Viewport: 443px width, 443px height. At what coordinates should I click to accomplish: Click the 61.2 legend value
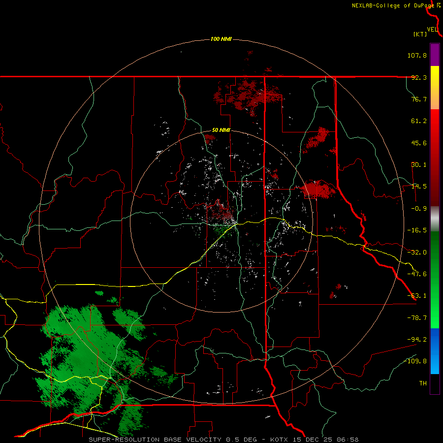coord(419,121)
